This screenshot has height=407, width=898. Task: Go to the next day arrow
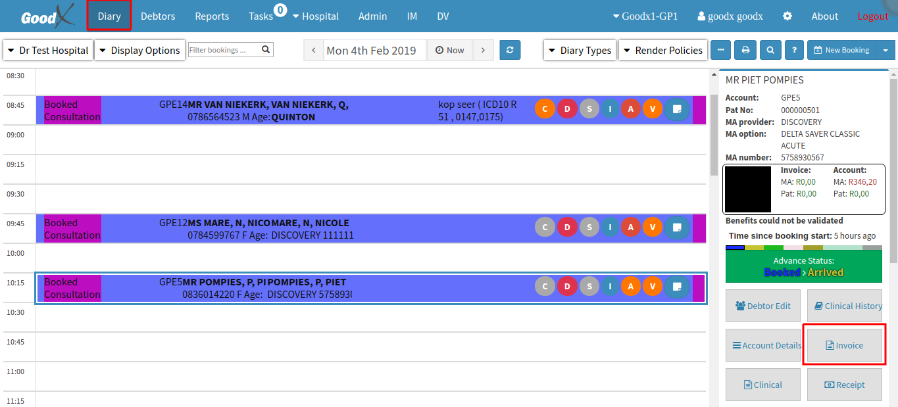483,50
